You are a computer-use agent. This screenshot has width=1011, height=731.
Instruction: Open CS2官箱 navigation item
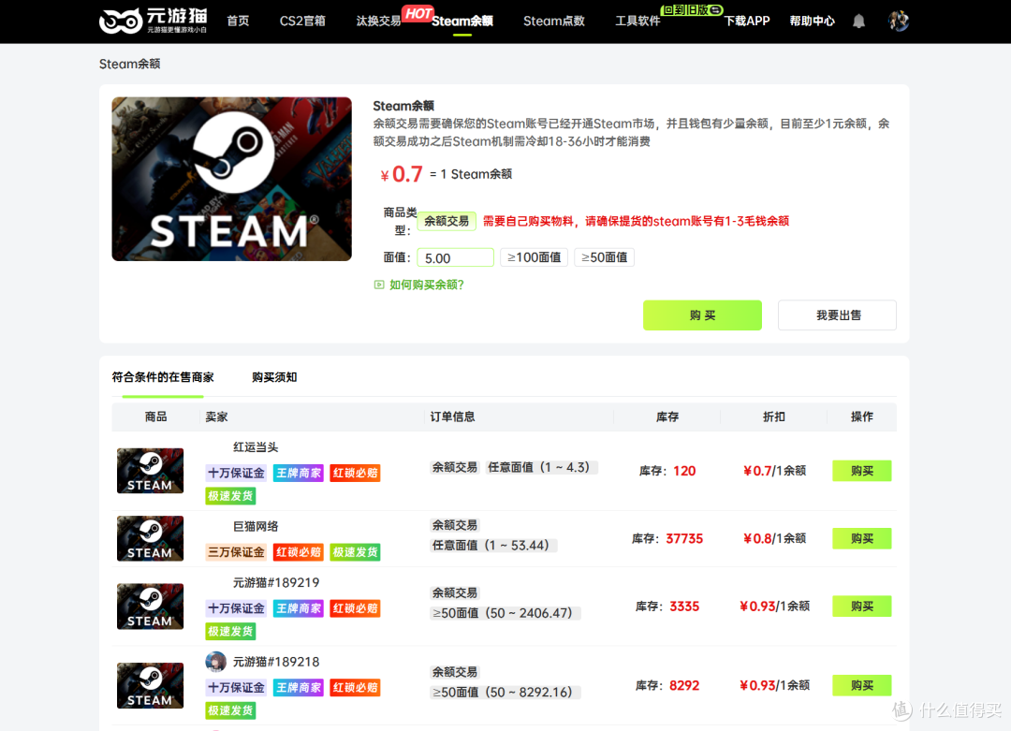[x=302, y=21]
